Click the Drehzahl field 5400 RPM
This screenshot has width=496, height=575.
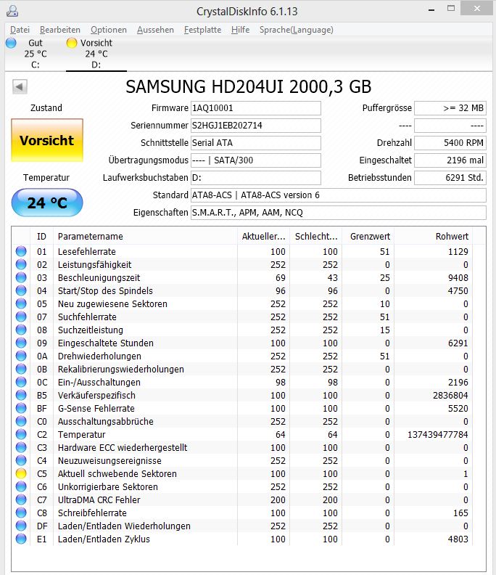pyautogui.click(x=450, y=142)
